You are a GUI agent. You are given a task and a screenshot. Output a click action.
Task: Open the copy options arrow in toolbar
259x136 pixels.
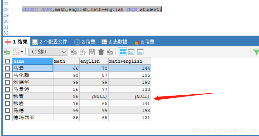click(22, 52)
